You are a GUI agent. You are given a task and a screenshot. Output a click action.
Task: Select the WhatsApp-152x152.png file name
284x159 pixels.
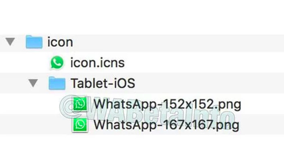[x=167, y=104]
